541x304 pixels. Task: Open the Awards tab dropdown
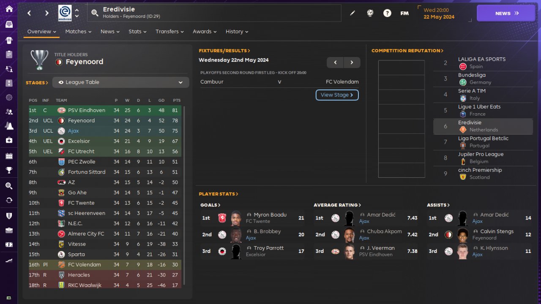tap(205, 32)
